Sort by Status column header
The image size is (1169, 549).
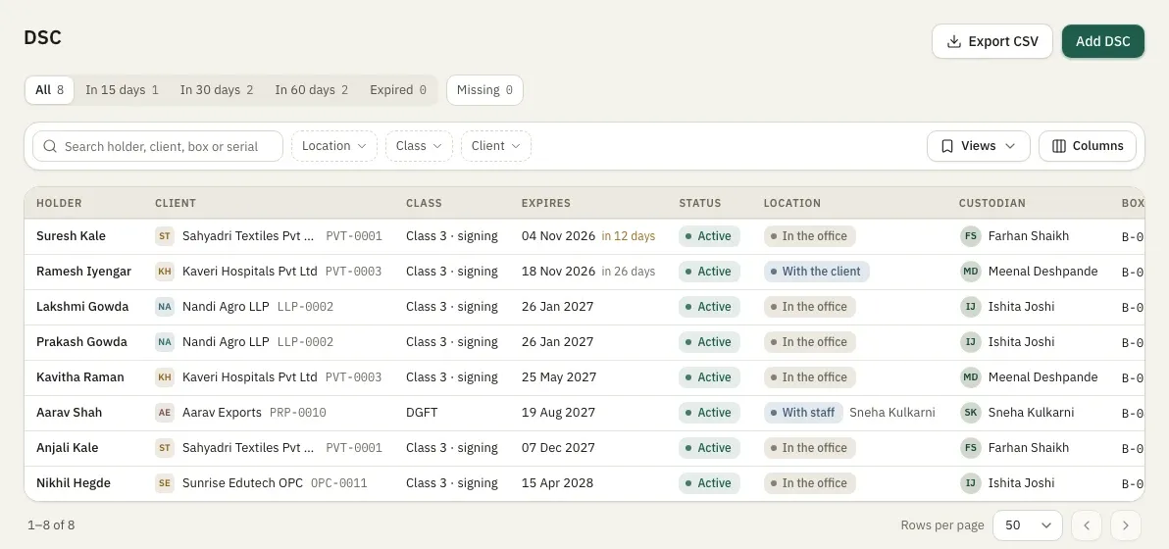tap(700, 203)
